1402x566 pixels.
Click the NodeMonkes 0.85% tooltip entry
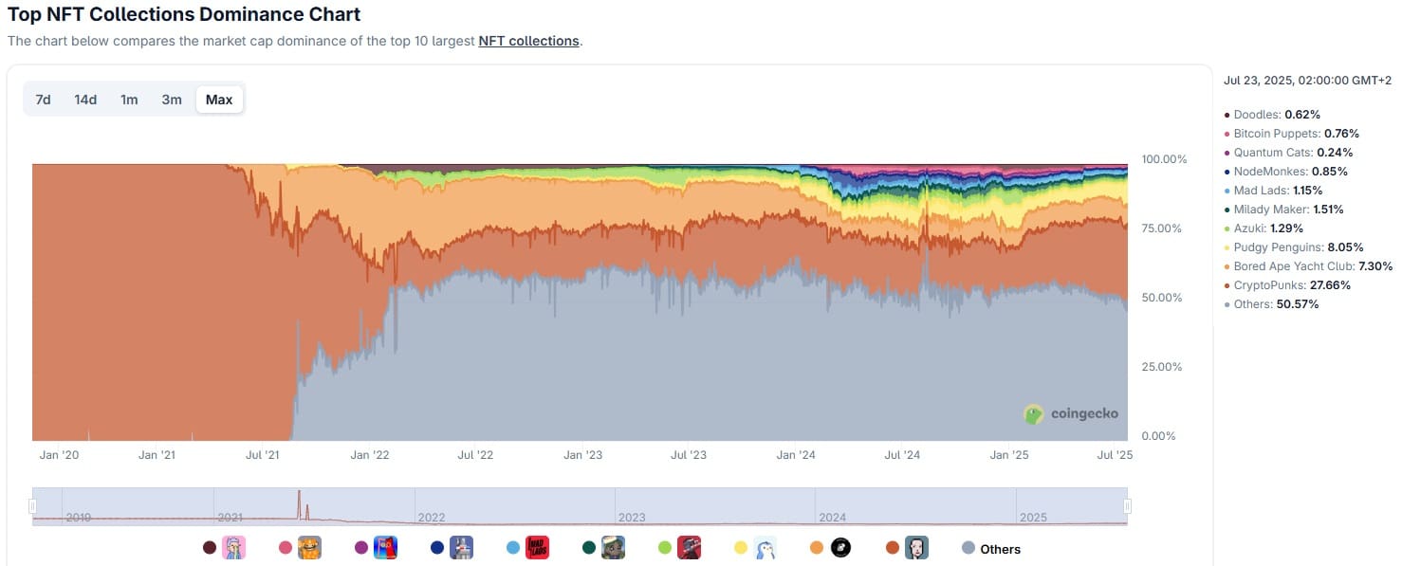(x=1286, y=172)
